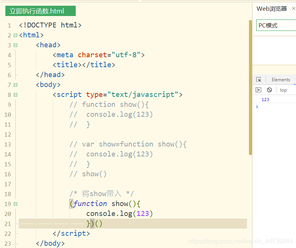This screenshot has width=296, height=248.
Task: Collapse the head tag fold on line 3
Action: pos(15,45)
